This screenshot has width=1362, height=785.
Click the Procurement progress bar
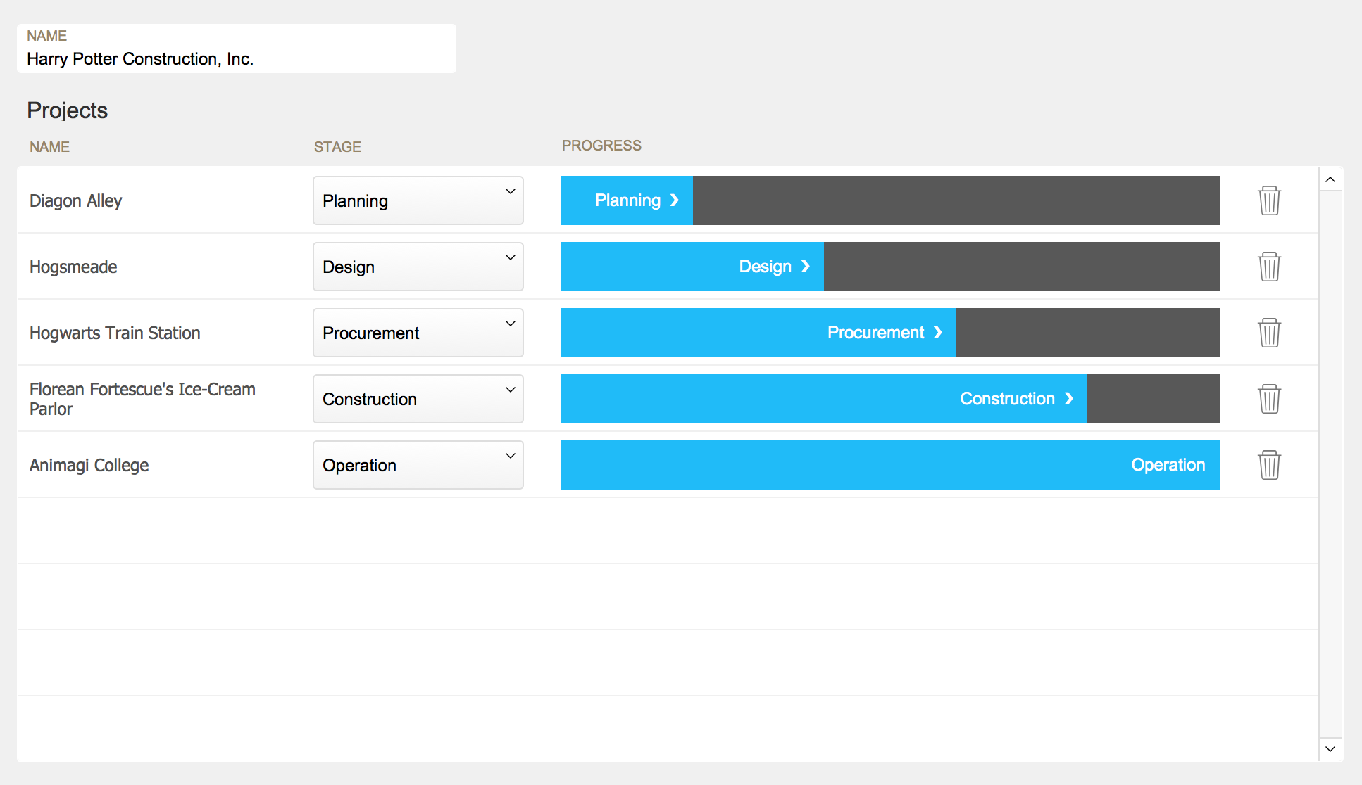(889, 332)
